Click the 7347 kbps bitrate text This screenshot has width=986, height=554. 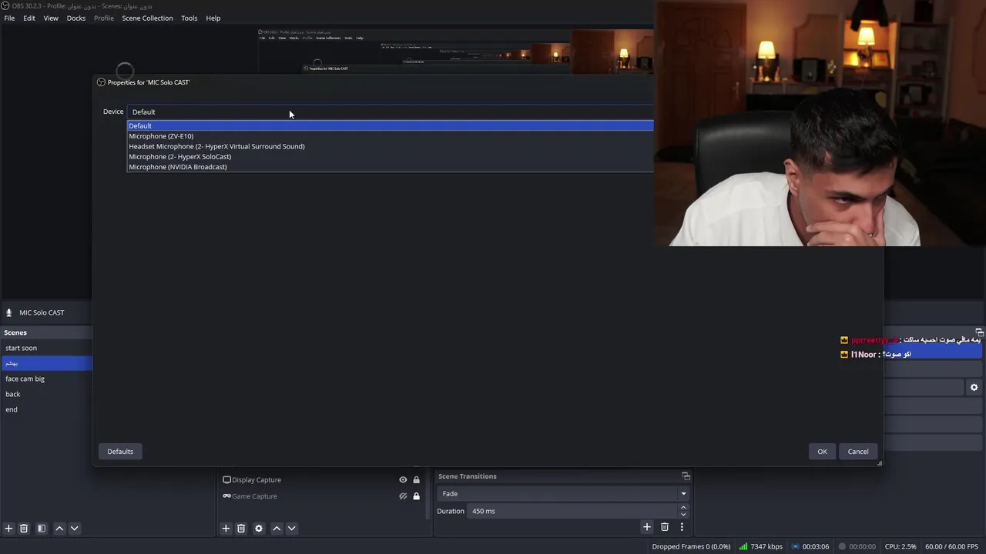click(766, 546)
